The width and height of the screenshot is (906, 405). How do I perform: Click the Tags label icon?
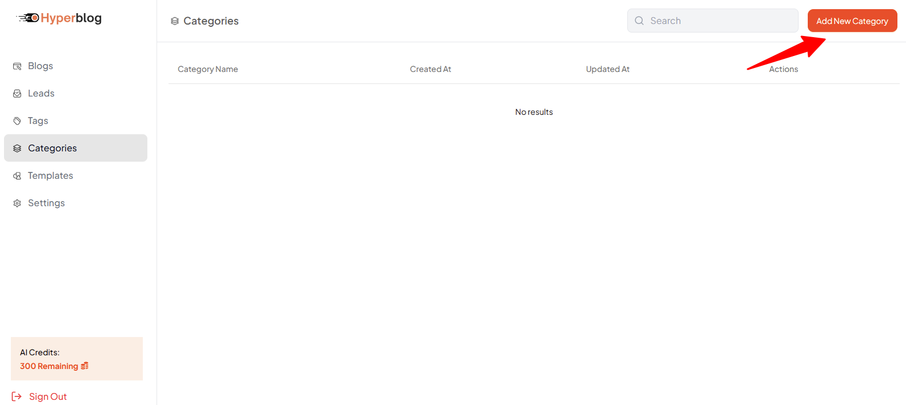[17, 121]
